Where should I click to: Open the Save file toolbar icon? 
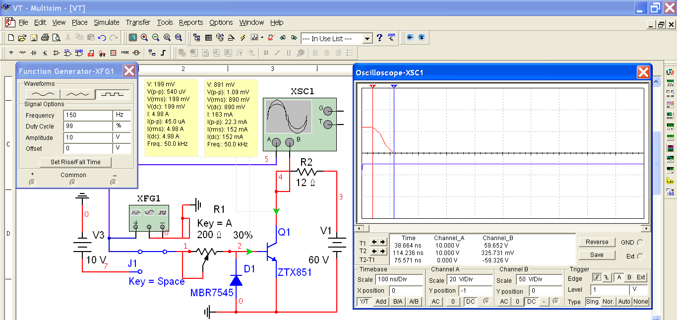point(34,38)
